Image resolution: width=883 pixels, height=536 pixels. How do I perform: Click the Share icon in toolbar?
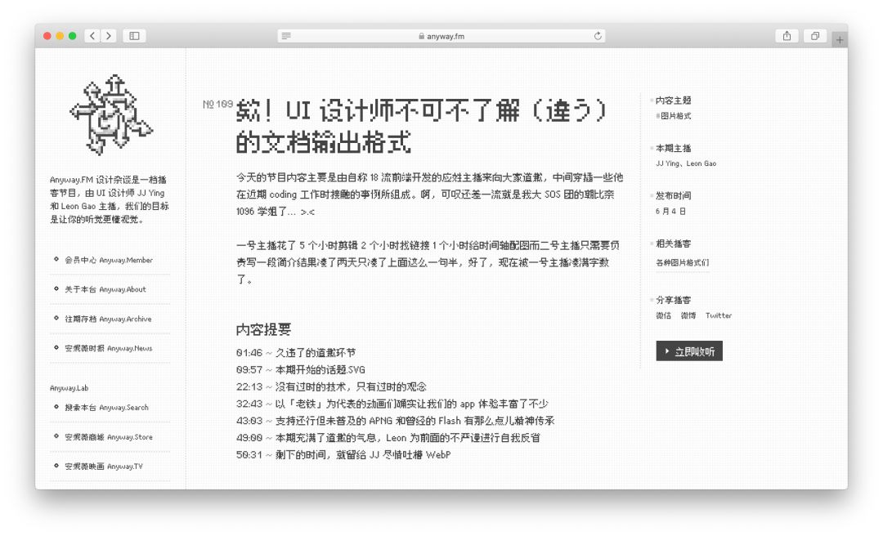click(787, 36)
